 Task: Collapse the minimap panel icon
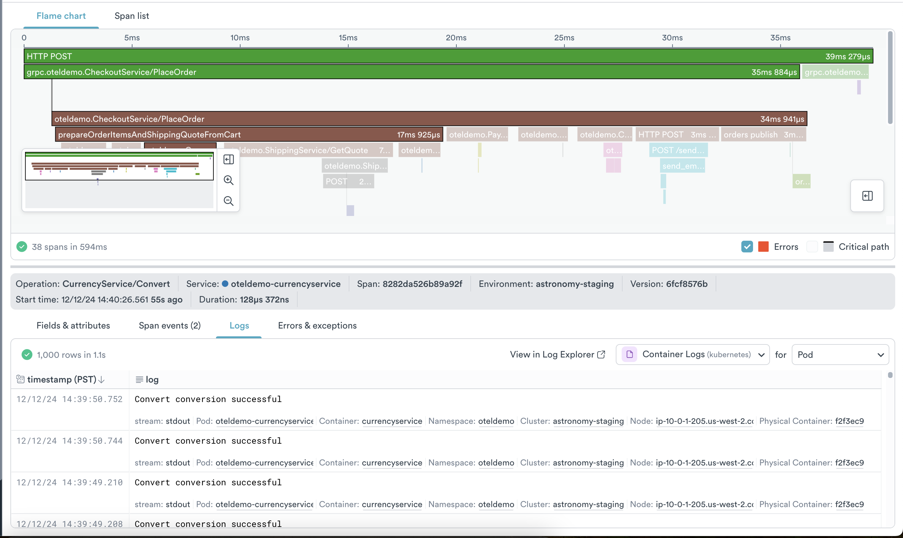click(x=228, y=159)
